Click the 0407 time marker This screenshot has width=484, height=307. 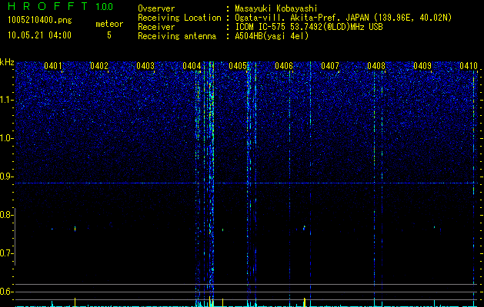[x=330, y=66]
